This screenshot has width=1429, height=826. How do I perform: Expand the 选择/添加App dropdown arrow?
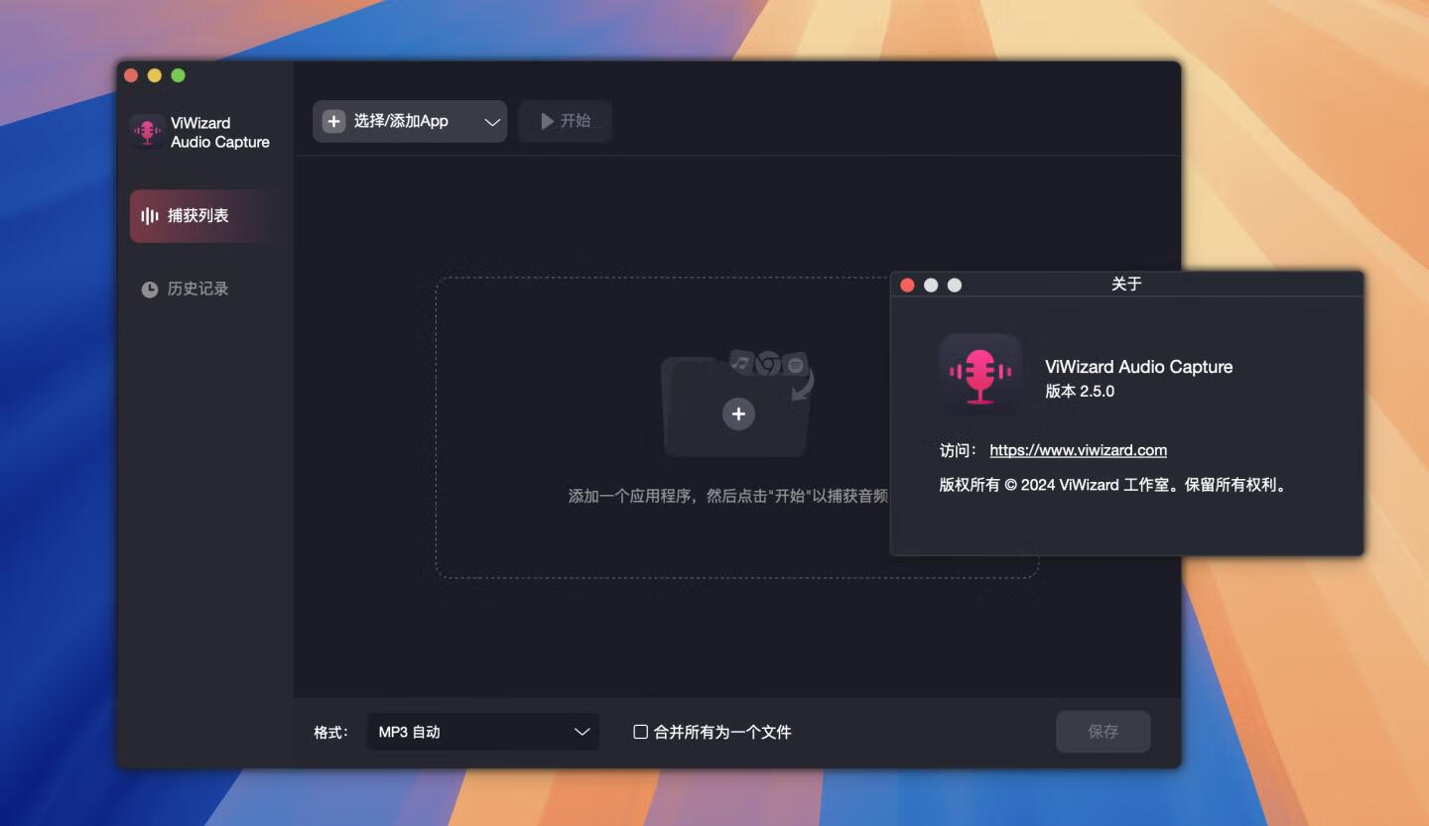492,122
